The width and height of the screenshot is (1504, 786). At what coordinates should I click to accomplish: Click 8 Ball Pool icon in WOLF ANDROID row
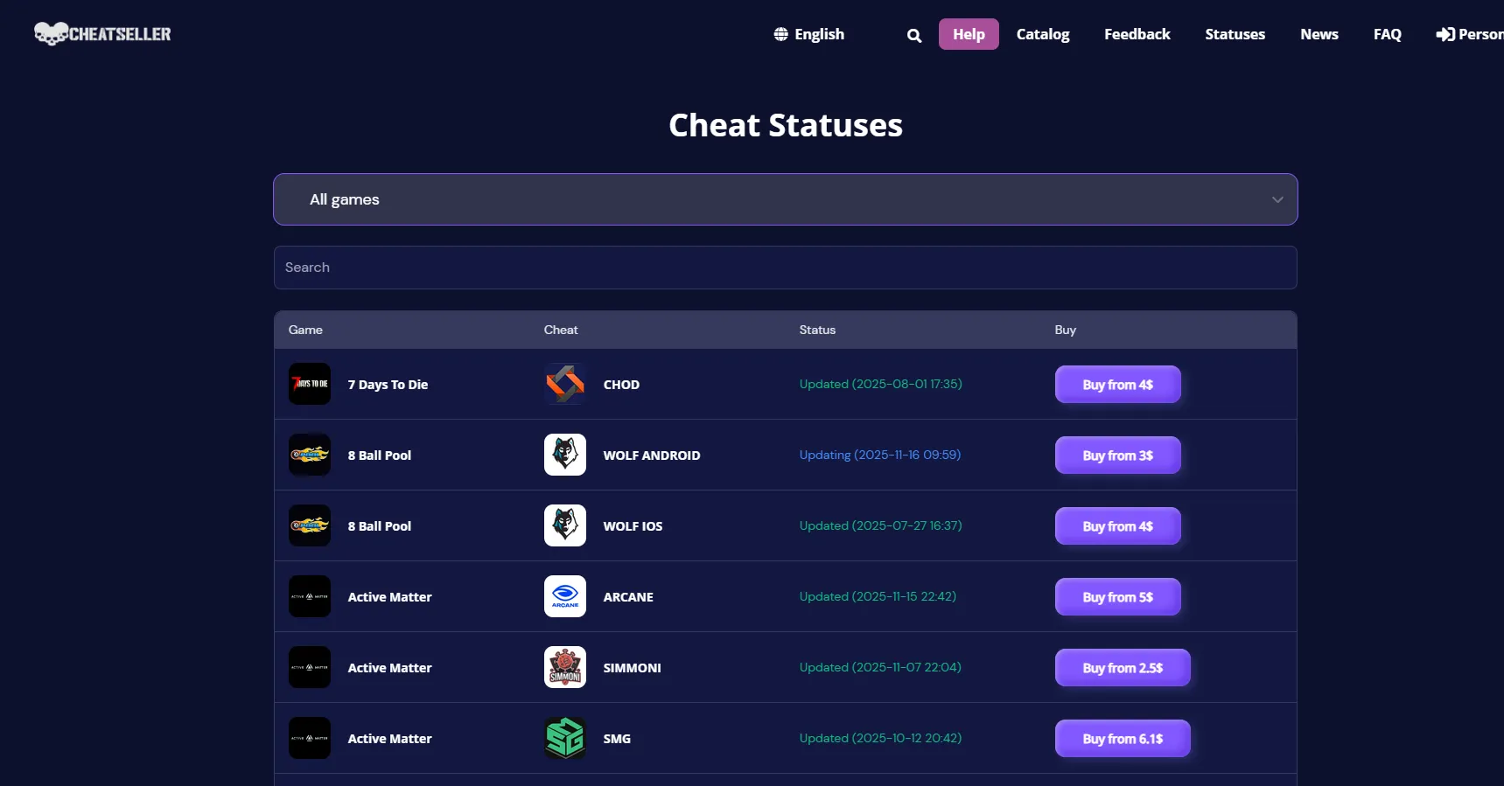click(x=310, y=455)
